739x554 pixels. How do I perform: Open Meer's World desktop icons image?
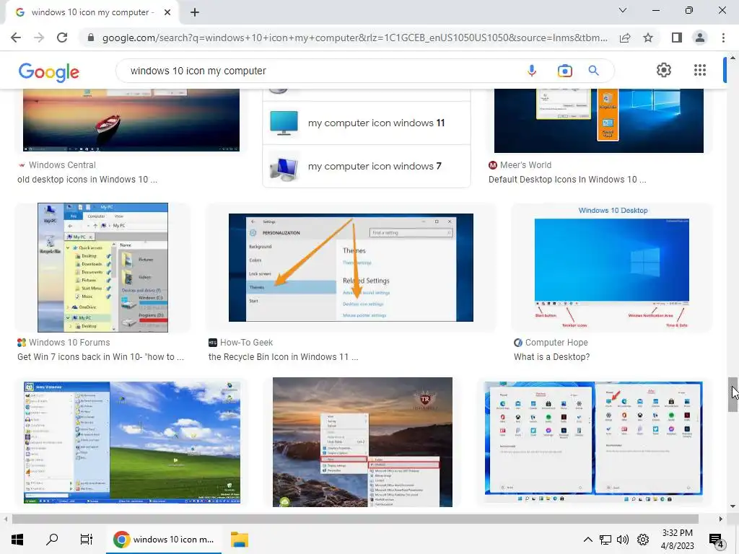pos(598,120)
